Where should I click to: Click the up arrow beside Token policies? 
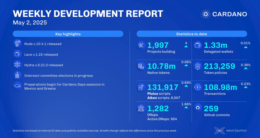click(246, 68)
